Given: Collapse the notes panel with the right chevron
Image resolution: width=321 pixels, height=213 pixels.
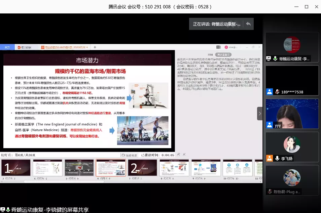Looking at the screenshot, I should pos(259,114).
